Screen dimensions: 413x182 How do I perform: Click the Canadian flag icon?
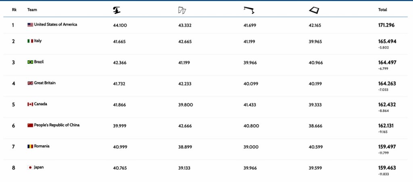30,104
